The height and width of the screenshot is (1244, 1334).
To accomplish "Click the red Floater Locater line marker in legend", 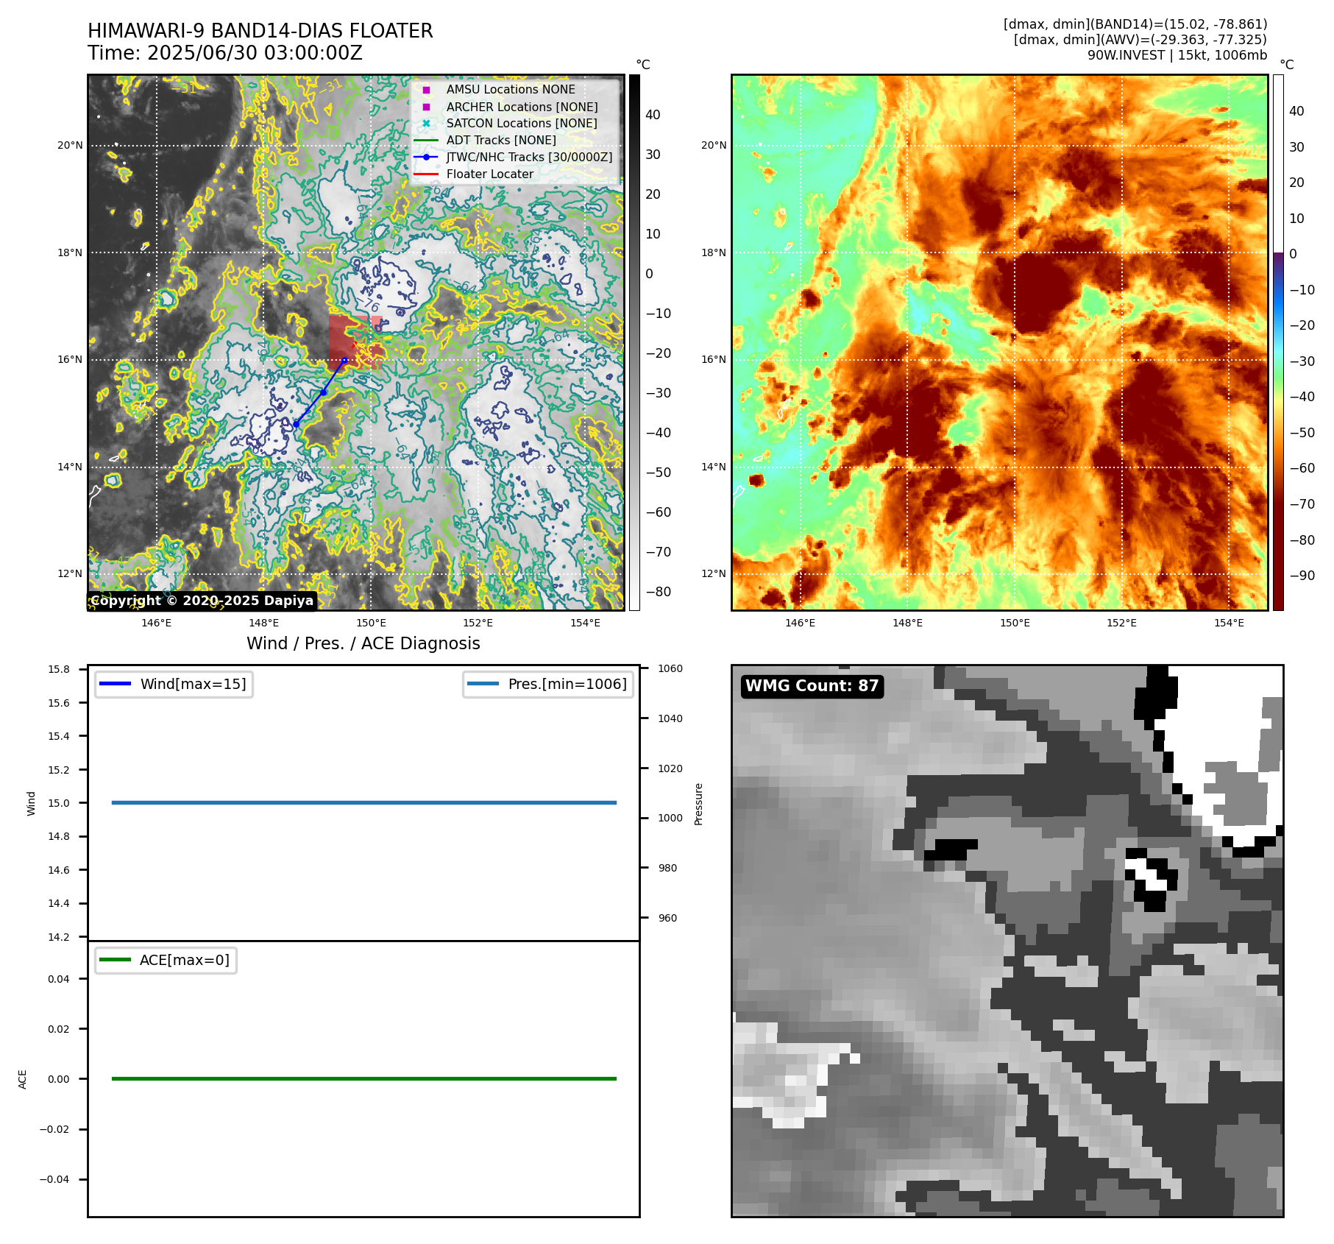I will (x=426, y=174).
